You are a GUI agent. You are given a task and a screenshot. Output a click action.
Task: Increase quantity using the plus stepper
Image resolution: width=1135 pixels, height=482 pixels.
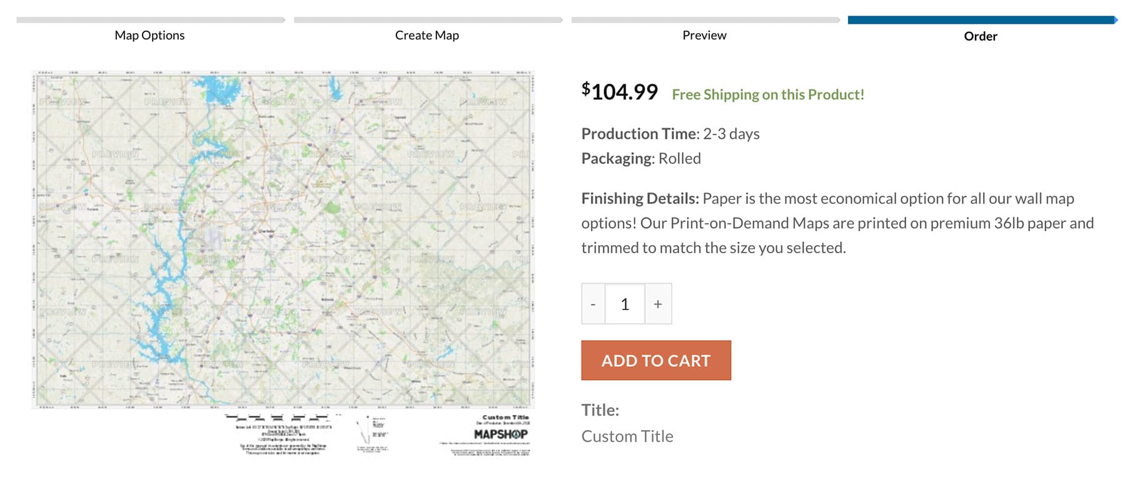[657, 303]
